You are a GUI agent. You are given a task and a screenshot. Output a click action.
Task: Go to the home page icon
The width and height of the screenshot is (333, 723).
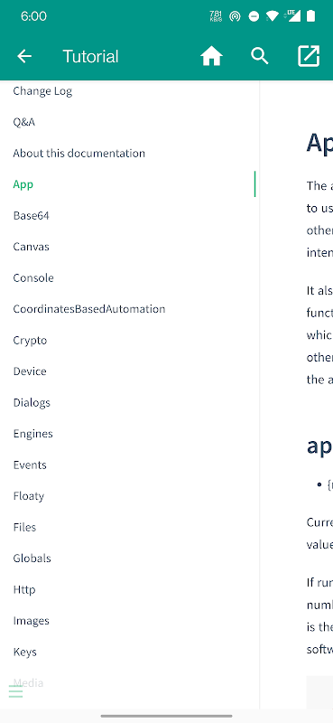point(211,56)
